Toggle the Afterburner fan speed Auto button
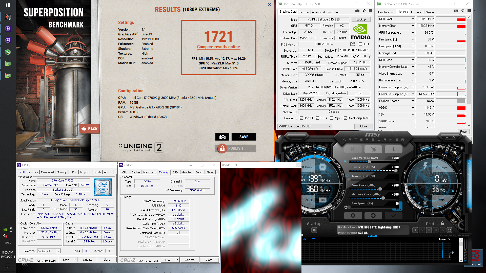This screenshot has height=273, width=486. coord(398,210)
